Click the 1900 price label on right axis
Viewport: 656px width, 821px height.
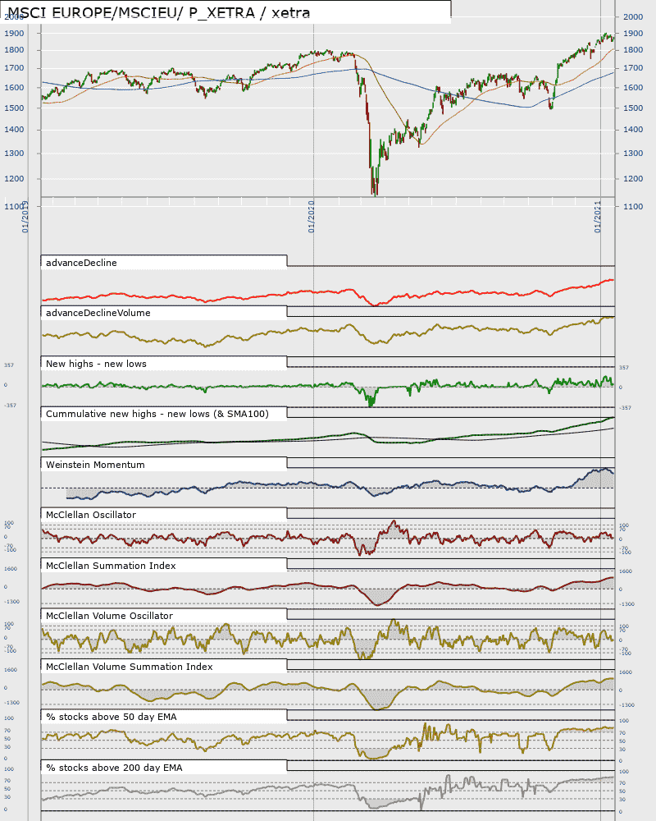click(x=633, y=34)
